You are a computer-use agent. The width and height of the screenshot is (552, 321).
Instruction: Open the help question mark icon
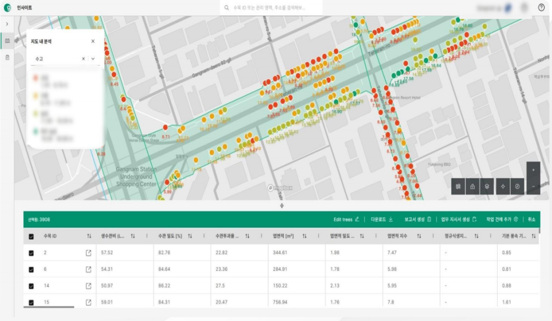(542, 7)
